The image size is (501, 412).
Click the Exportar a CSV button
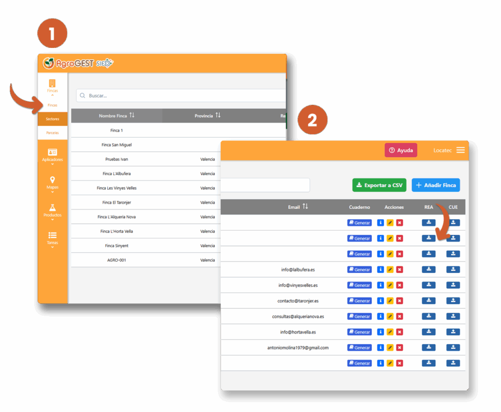(x=380, y=185)
